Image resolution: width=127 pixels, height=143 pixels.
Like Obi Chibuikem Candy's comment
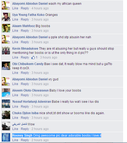(x=15, y=73)
